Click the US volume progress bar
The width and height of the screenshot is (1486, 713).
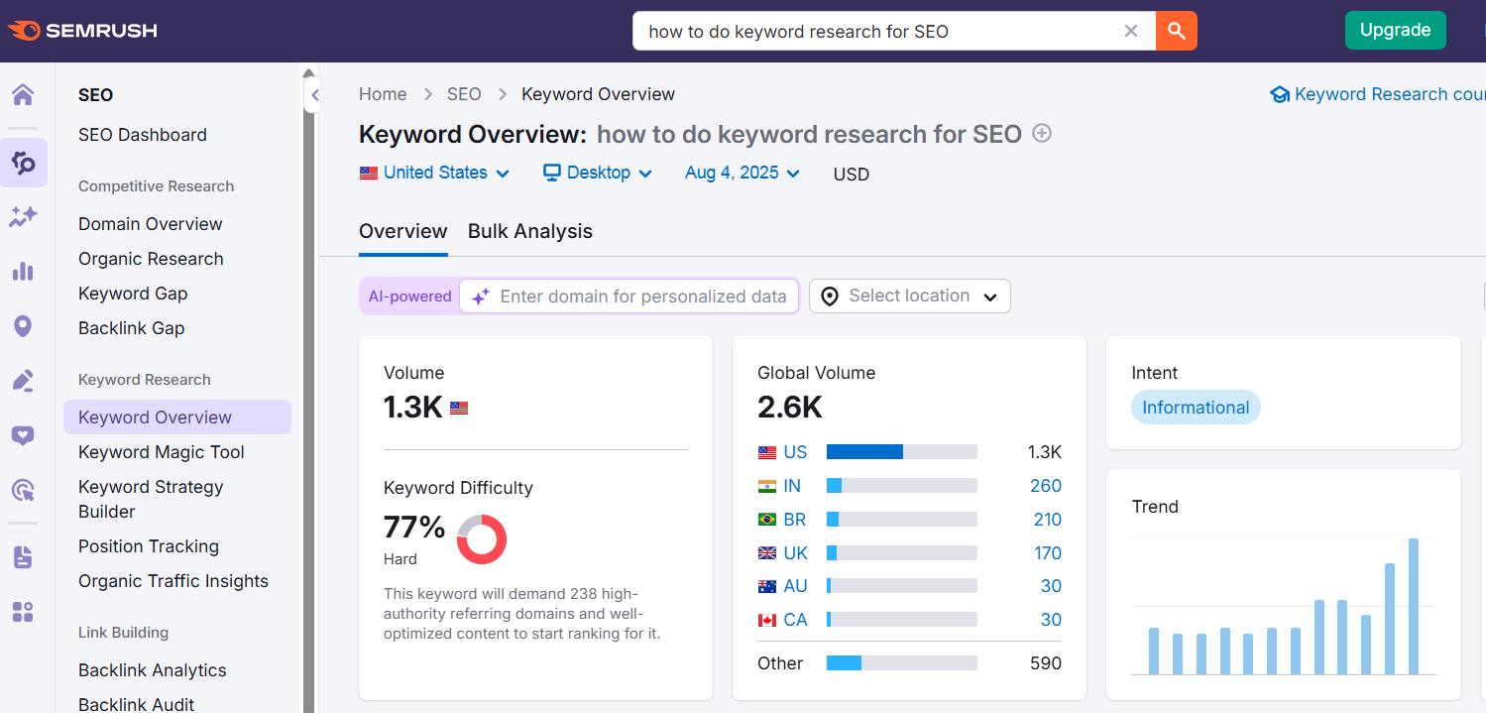pyautogui.click(x=902, y=452)
